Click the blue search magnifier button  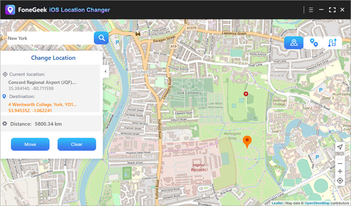point(101,38)
